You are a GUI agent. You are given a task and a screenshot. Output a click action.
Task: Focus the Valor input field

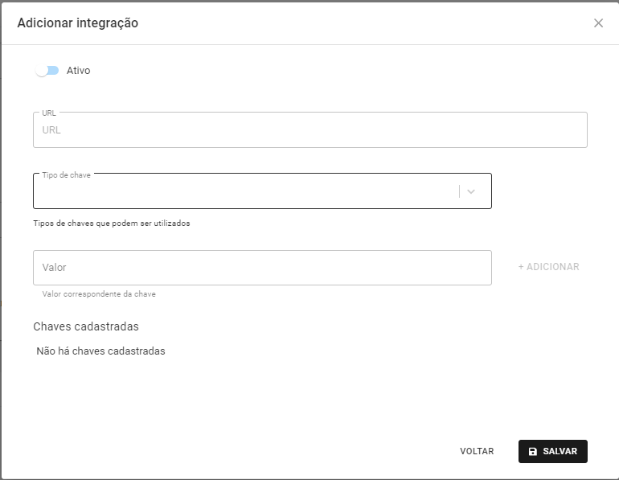click(x=262, y=268)
